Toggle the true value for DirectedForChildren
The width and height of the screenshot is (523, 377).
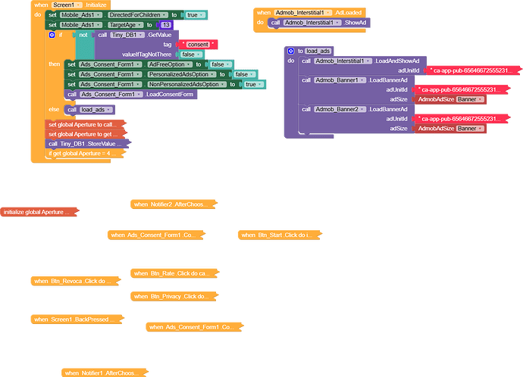point(195,15)
